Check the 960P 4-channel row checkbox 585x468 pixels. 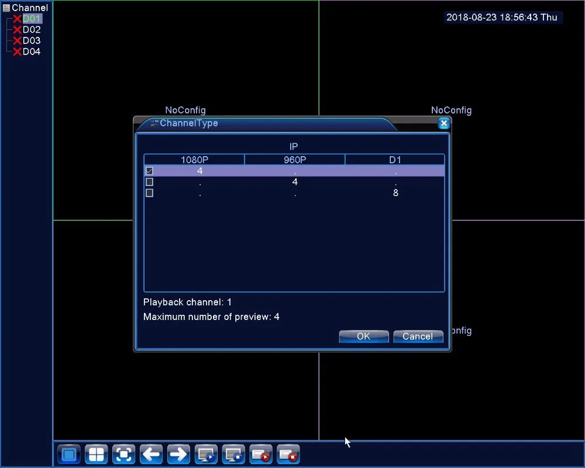tap(149, 182)
